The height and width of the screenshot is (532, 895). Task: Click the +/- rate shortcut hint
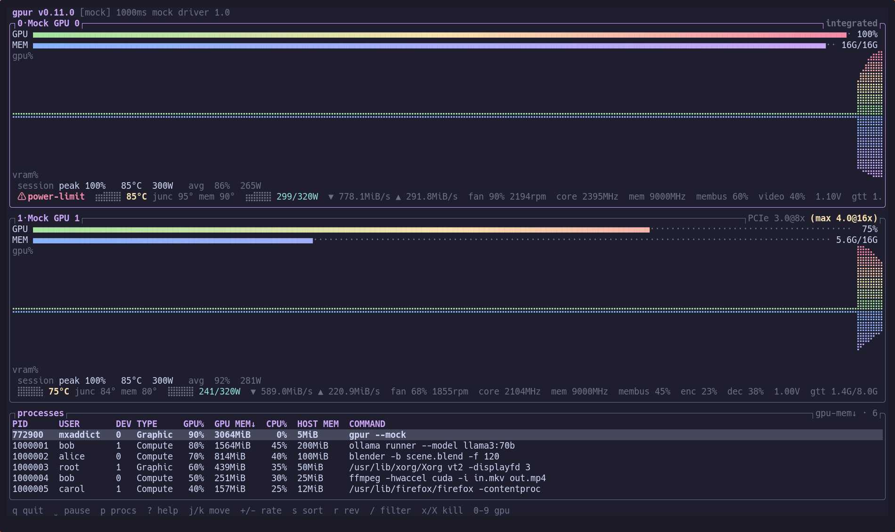click(261, 510)
